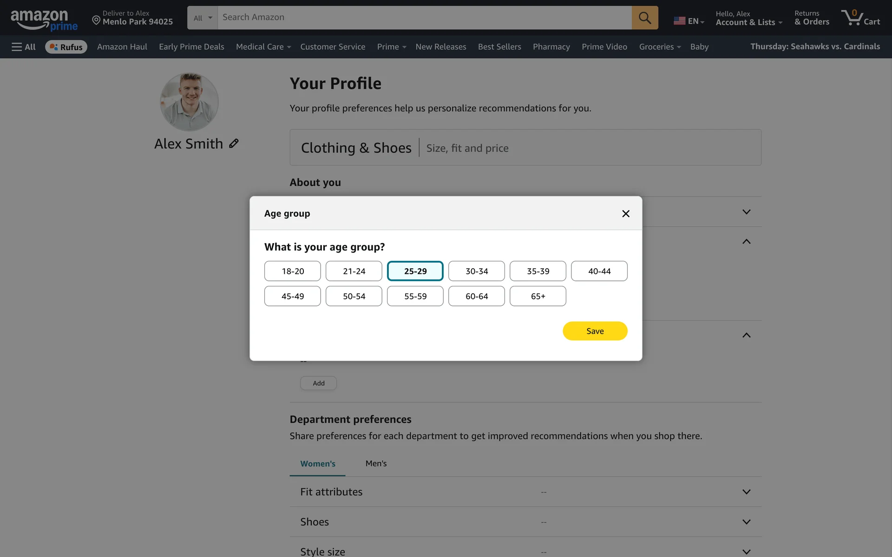
Task: Click the search magnifier button
Action: pos(644,18)
